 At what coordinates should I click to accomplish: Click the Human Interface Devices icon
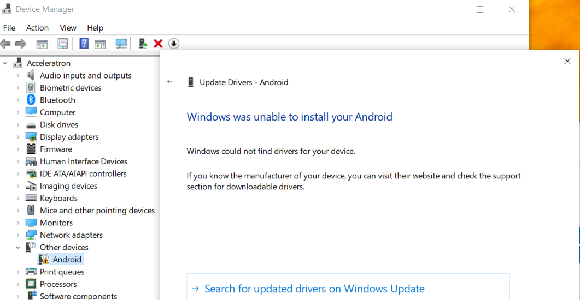(31, 161)
